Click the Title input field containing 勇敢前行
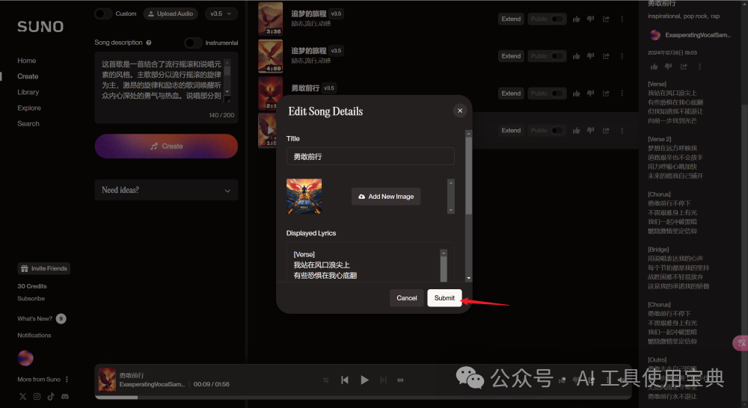 tap(370, 156)
